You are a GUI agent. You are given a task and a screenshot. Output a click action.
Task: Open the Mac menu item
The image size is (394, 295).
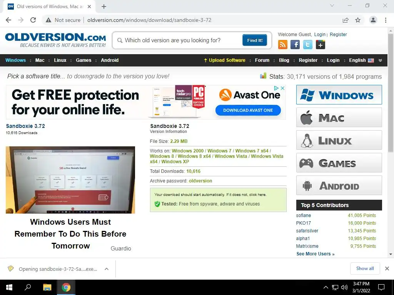[40, 60]
